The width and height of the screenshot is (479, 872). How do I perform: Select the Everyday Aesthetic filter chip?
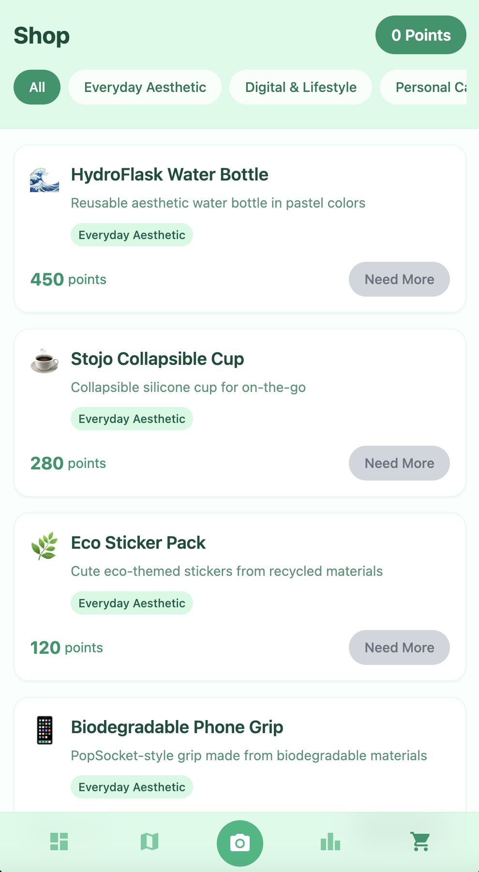tap(145, 87)
